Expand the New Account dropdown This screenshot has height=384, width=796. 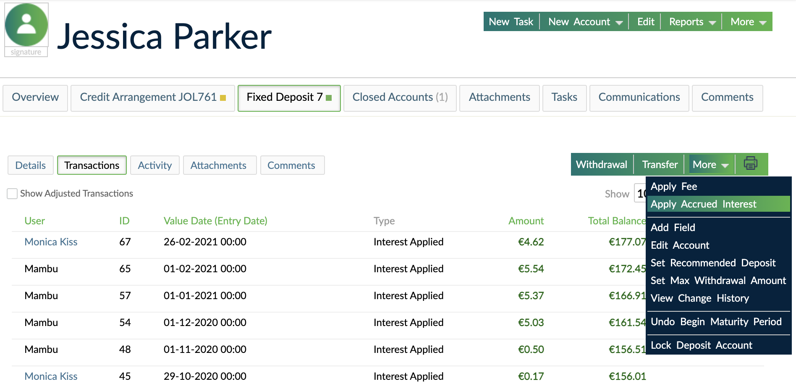[x=584, y=21]
